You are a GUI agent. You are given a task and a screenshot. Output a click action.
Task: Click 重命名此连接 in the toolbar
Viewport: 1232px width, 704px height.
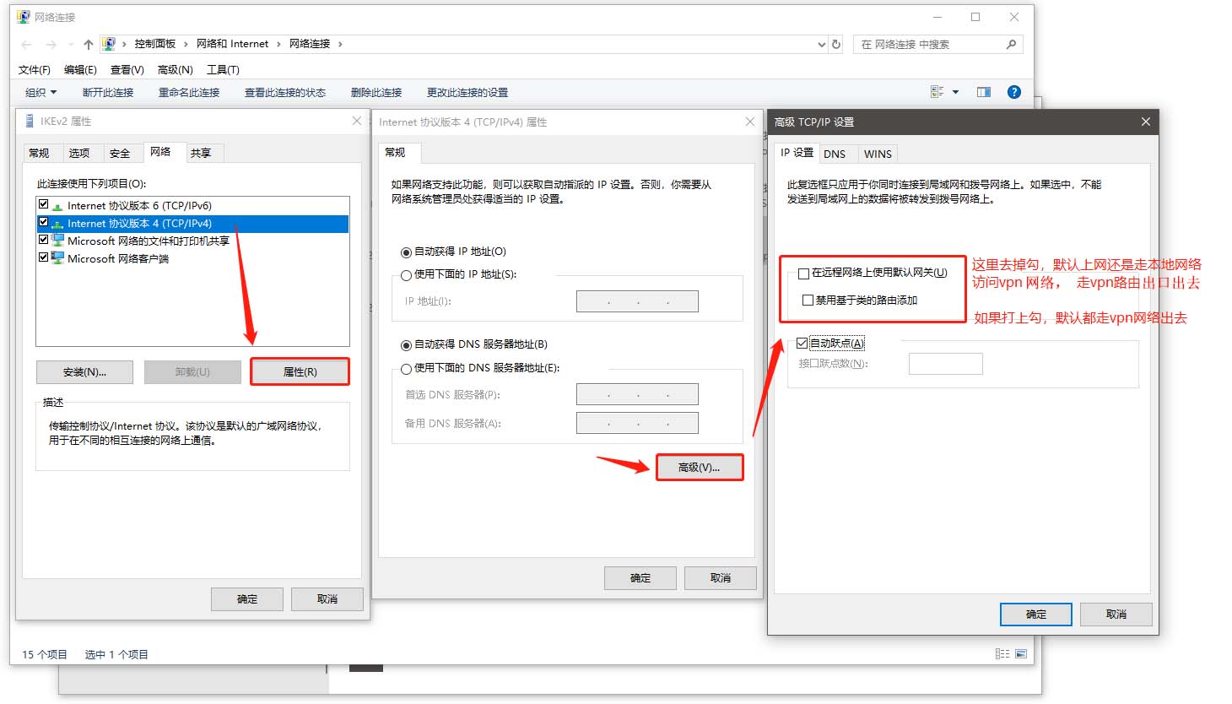point(189,93)
